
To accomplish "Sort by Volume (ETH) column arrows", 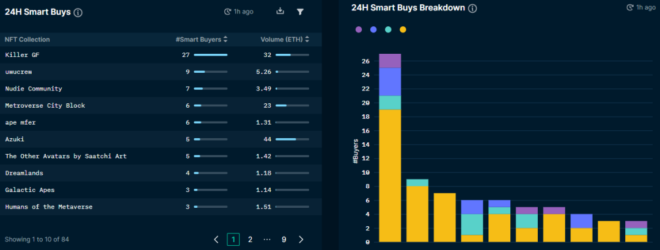I will click(307, 40).
